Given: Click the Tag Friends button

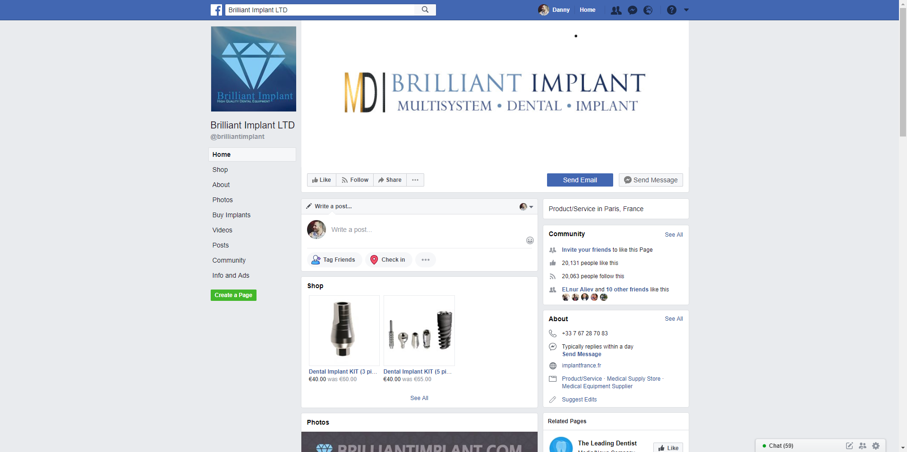Looking at the screenshot, I should (334, 260).
